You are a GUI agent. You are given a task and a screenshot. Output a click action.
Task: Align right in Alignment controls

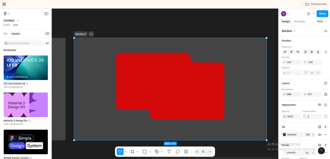[x=298, y=52]
